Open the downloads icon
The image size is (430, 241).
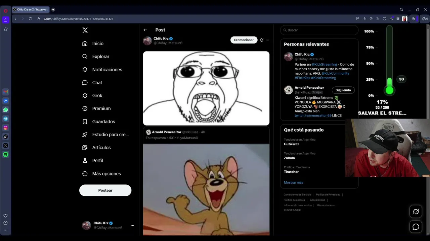tap(391, 19)
